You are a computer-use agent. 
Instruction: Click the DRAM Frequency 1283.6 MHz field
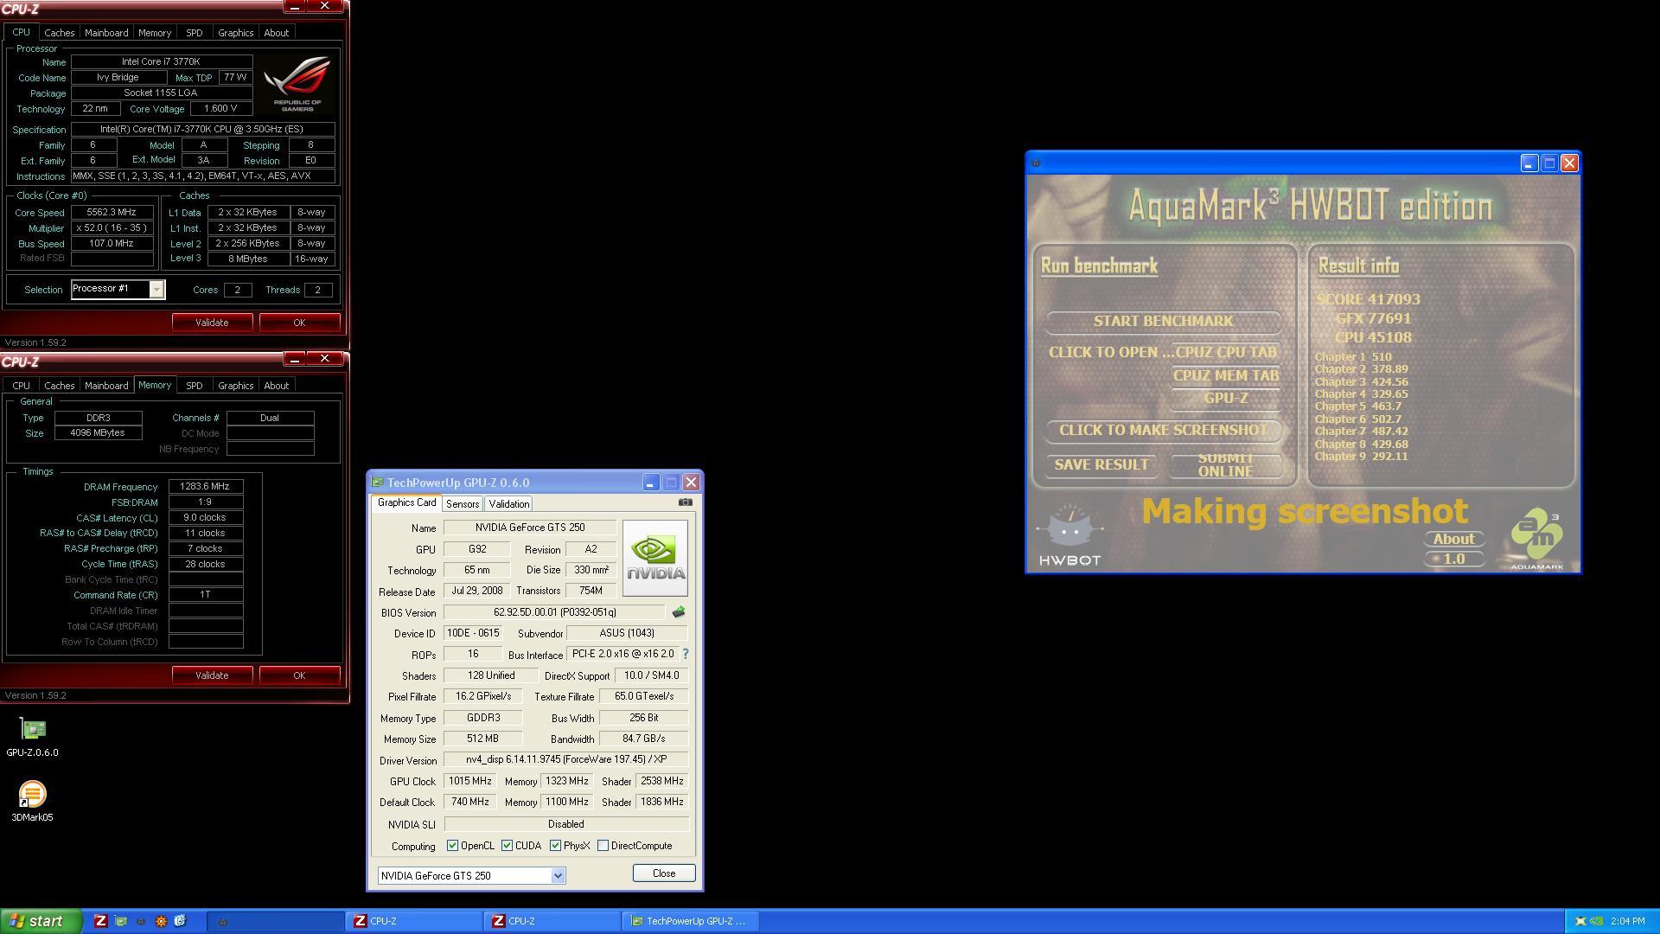click(206, 487)
